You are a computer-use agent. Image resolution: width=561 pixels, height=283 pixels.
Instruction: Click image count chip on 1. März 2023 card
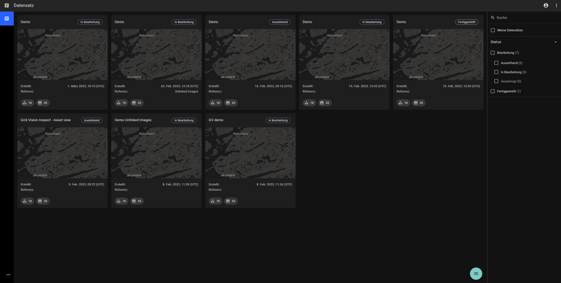43,103
